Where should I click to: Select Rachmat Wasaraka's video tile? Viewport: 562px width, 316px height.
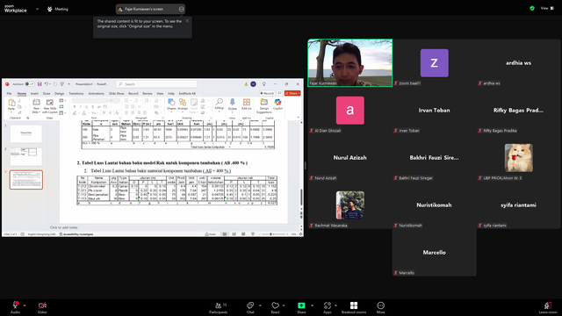point(349,205)
